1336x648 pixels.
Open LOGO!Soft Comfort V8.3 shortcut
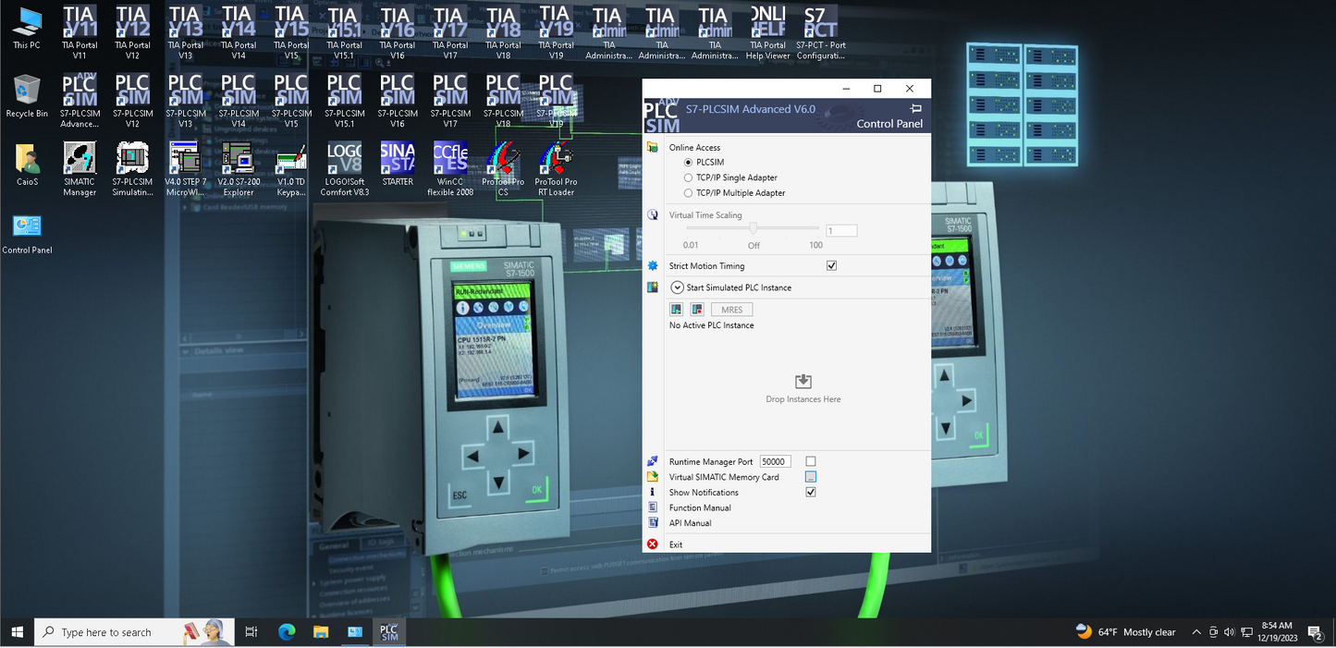[344, 167]
